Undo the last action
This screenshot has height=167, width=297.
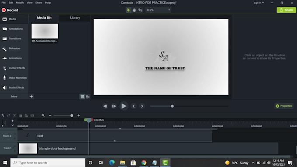point(3,115)
